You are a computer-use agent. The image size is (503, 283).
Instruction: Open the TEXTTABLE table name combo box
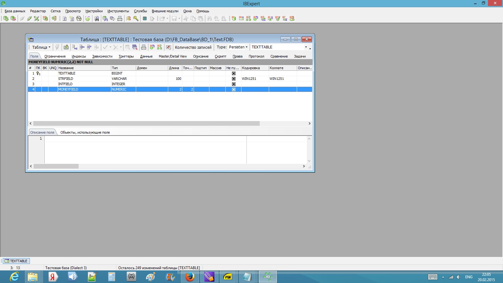tap(306, 47)
